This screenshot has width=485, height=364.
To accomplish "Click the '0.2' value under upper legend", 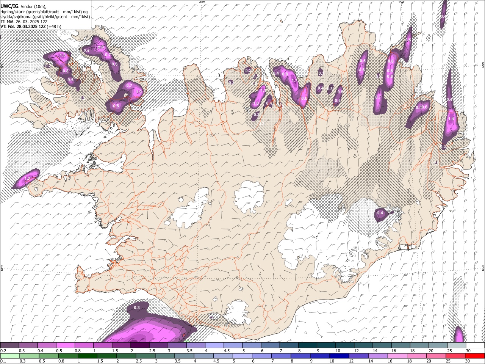I will [3, 351].
